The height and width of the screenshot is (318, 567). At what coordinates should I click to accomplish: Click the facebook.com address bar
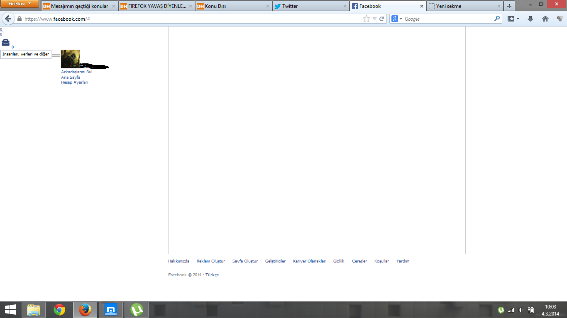(x=191, y=19)
